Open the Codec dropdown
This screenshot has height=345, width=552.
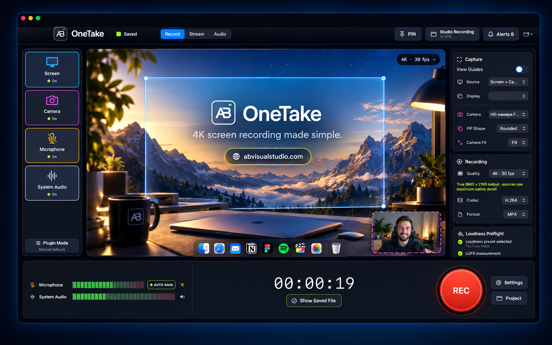point(515,200)
